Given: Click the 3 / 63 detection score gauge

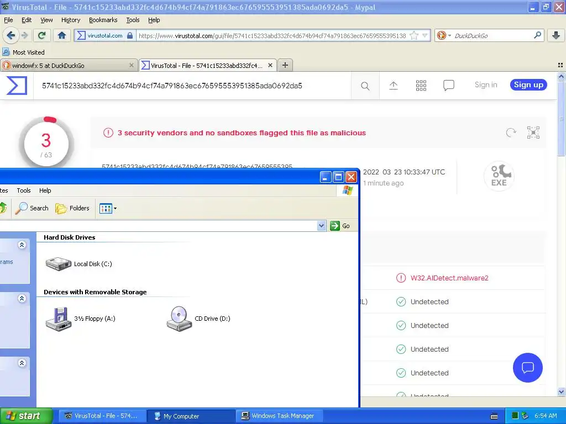Looking at the screenshot, I should pos(46,143).
